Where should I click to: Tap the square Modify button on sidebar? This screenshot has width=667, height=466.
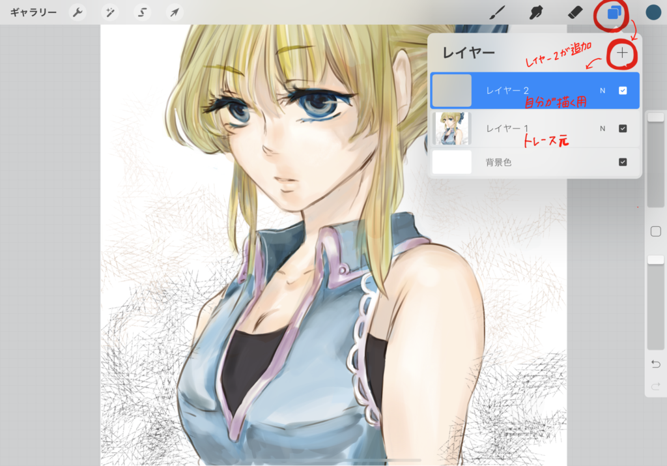click(x=655, y=231)
